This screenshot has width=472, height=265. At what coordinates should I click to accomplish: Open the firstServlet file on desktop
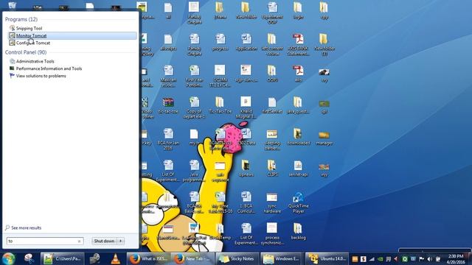272,105
